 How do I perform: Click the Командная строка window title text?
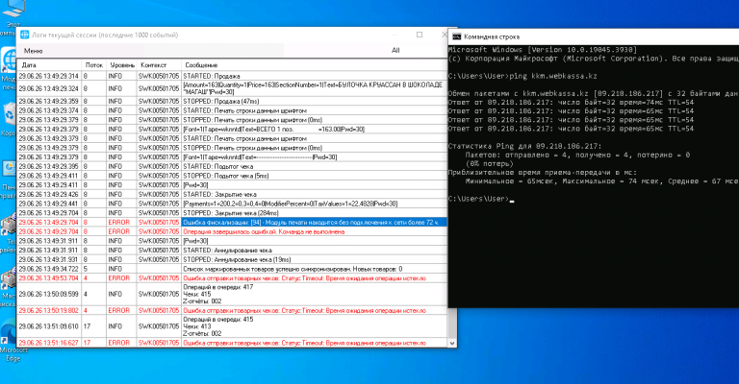492,36
